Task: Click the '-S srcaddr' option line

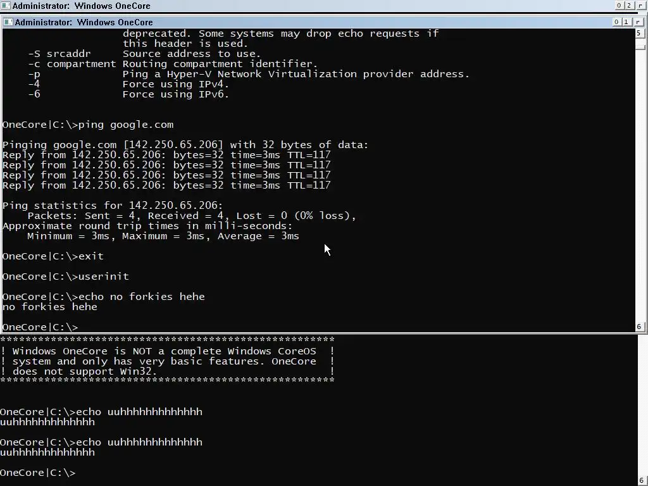Action: pos(144,54)
